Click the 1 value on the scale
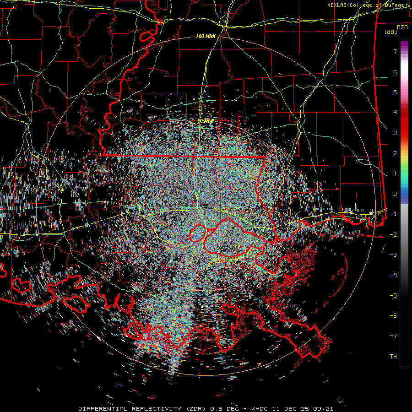The width and height of the screenshot is (412, 412). coord(395,173)
